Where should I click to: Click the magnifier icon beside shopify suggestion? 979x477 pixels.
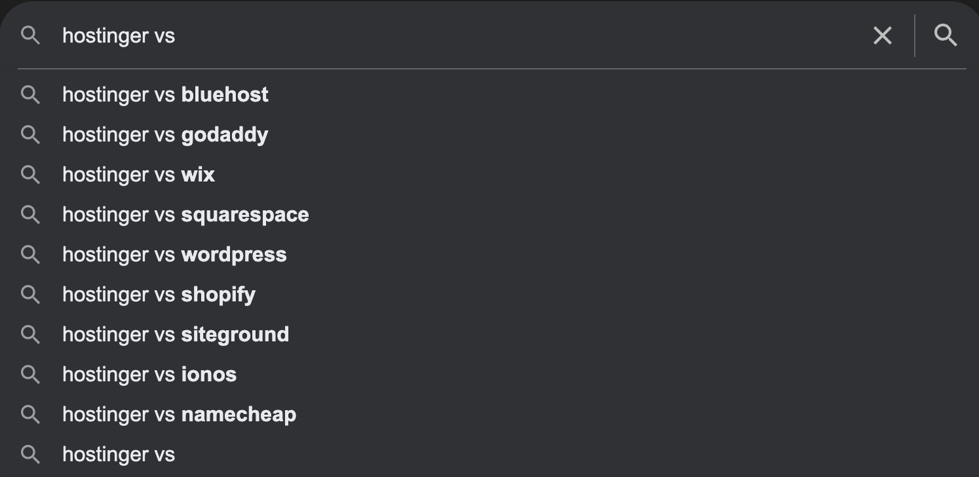[30, 295]
